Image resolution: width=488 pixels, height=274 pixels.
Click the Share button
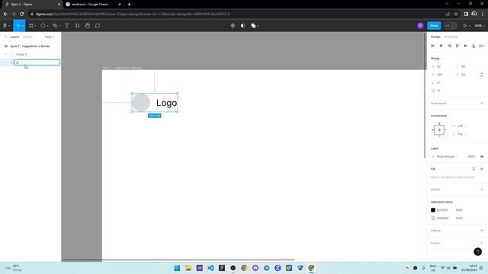(434, 26)
